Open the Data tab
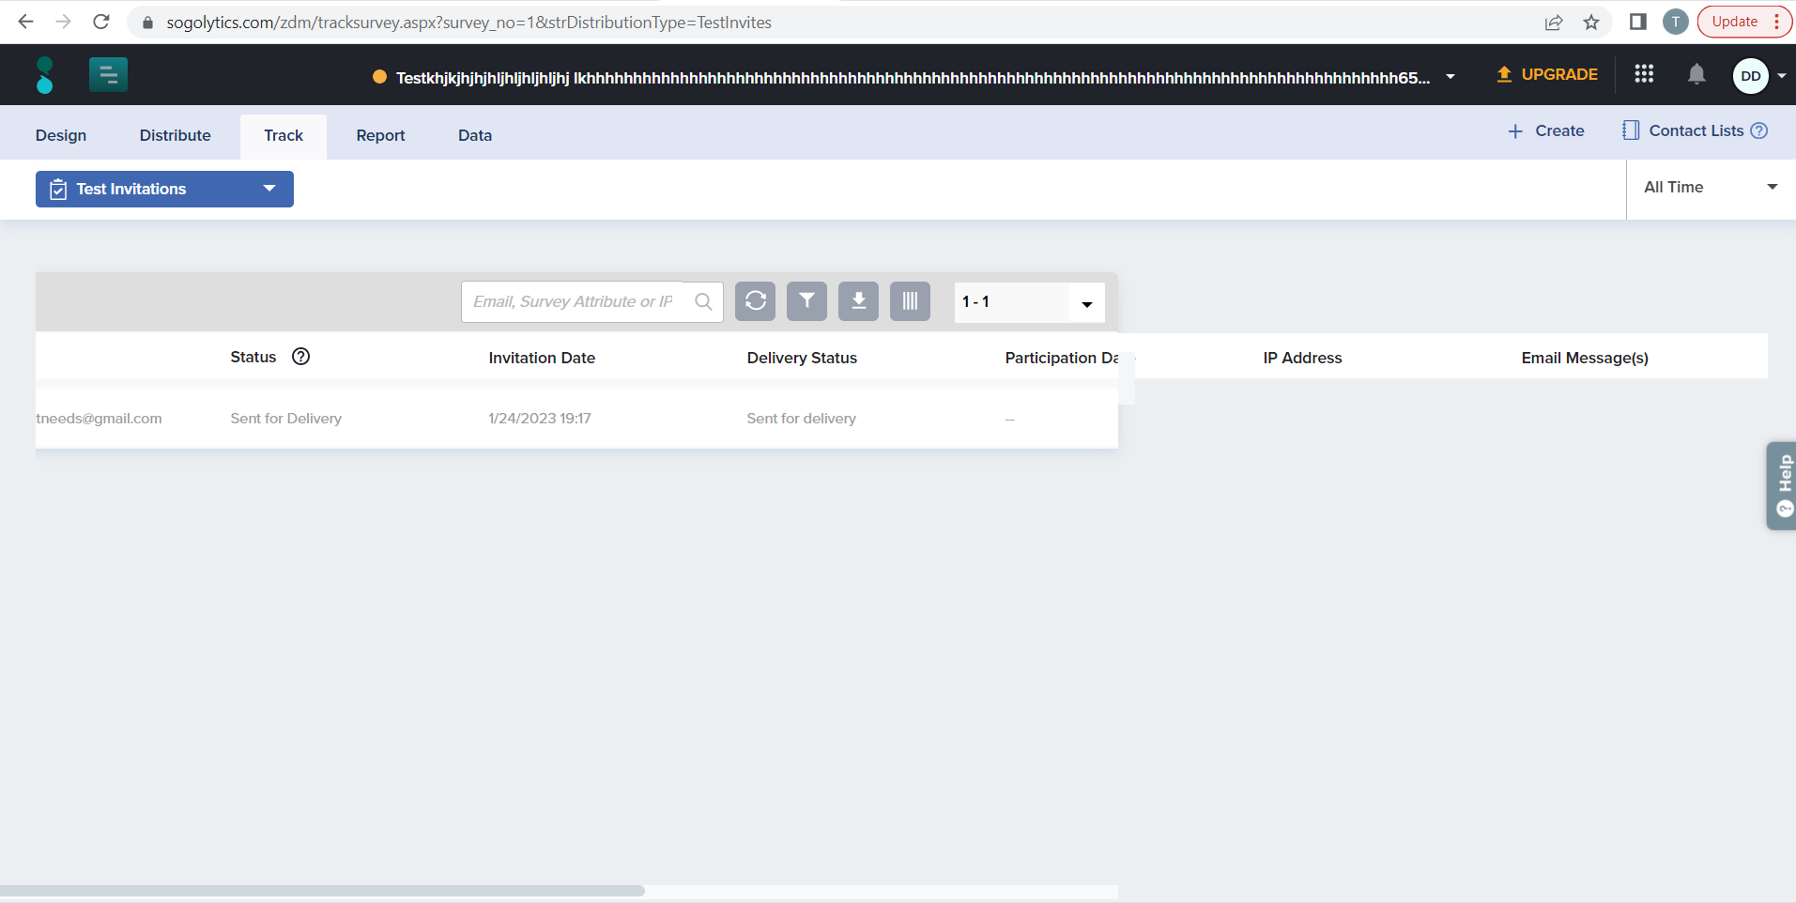The image size is (1796, 903). (x=475, y=135)
